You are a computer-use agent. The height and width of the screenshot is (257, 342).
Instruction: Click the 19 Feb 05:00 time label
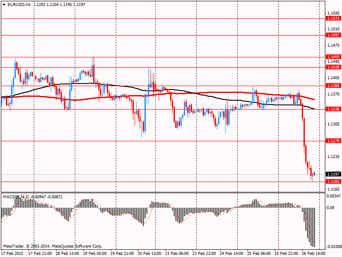coord(94,254)
